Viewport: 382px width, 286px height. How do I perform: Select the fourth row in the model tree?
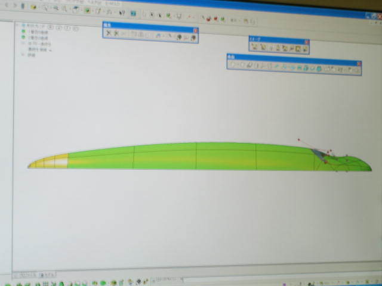coord(40,49)
